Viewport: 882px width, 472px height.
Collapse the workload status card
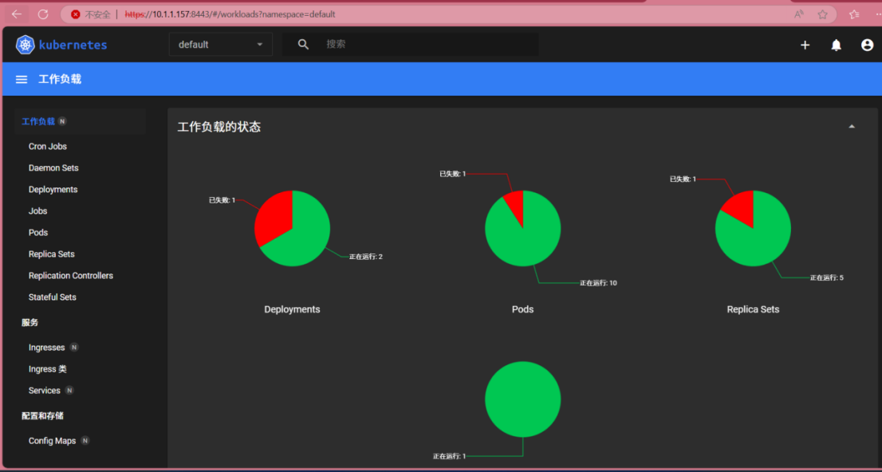(x=852, y=127)
